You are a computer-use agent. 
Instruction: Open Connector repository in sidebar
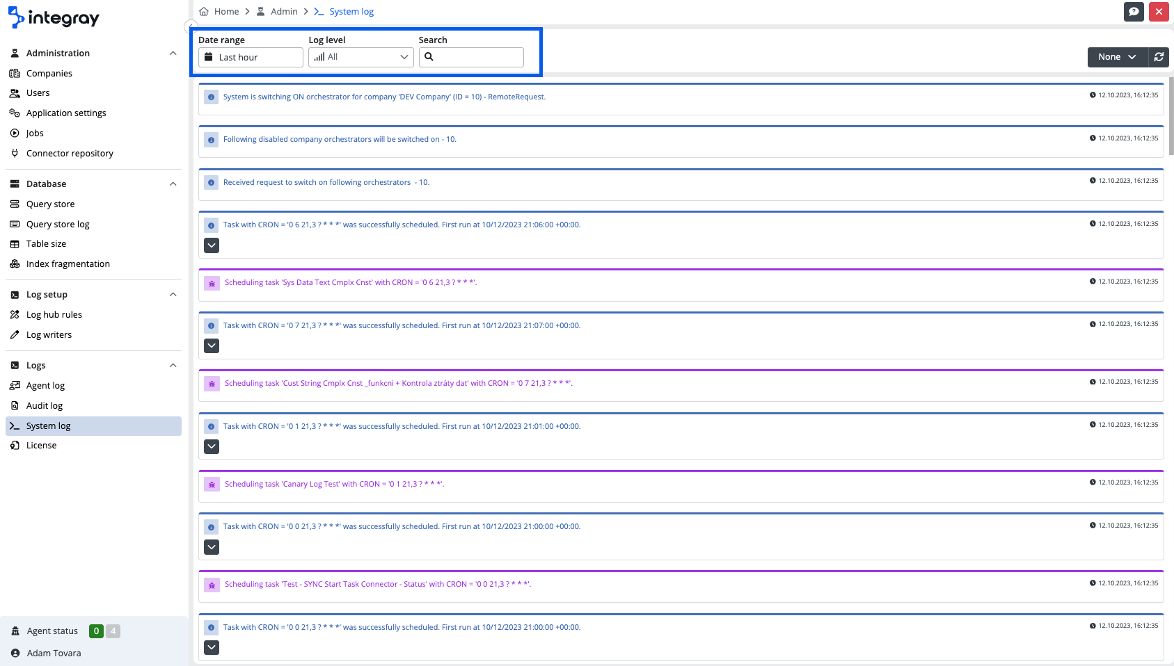70,154
